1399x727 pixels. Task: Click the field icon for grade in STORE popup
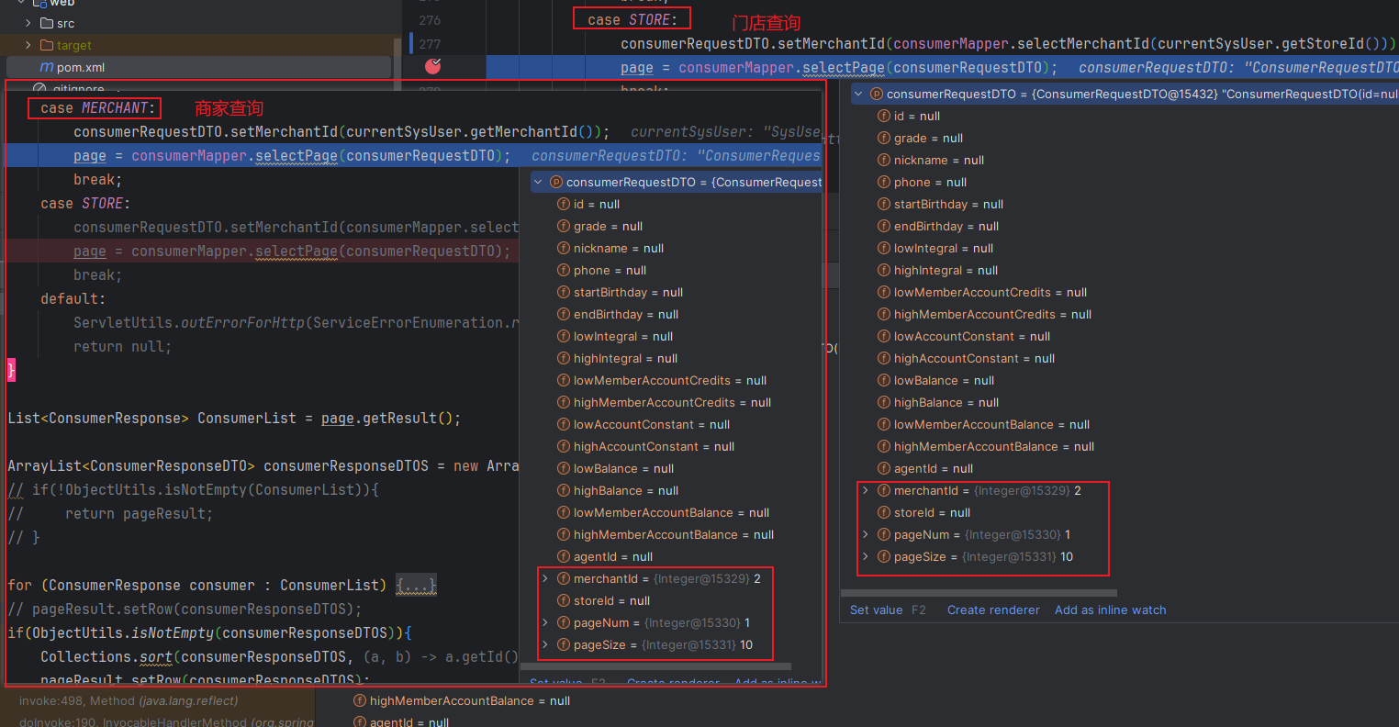pos(885,138)
